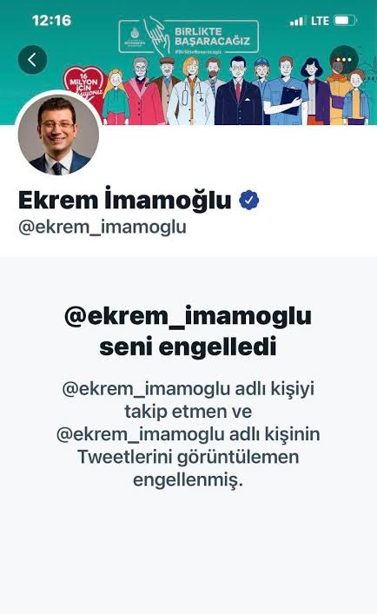Tap the @ekrem_imamoglu handle below the name

pyautogui.click(x=103, y=228)
